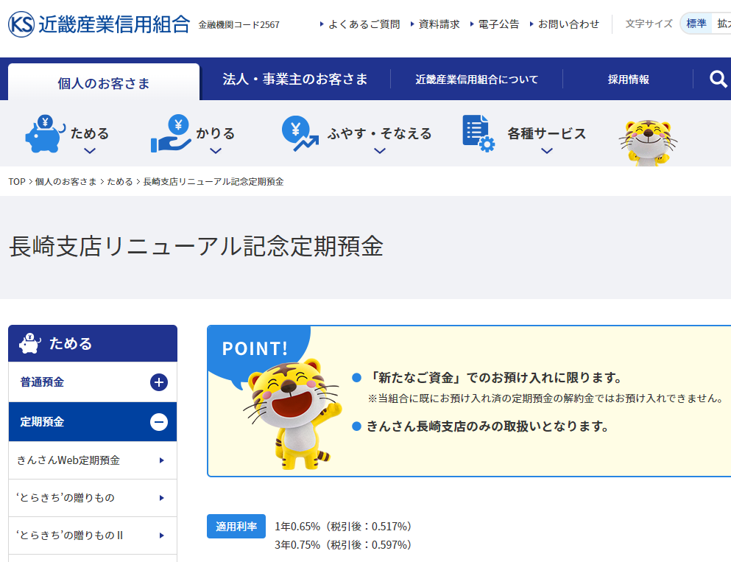This screenshot has width=731, height=562.
Task: Click the piggy bank icon in sidebar header
Action: tap(30, 343)
